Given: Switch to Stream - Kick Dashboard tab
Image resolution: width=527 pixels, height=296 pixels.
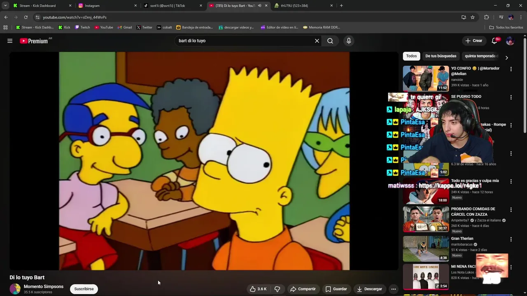Looking at the screenshot, I should click(x=41, y=6).
